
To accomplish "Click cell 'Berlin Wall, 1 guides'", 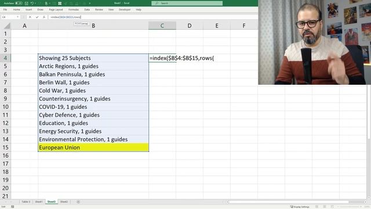I will pos(93,82).
